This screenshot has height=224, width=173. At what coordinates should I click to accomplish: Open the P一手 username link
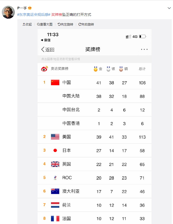pos(22,8)
